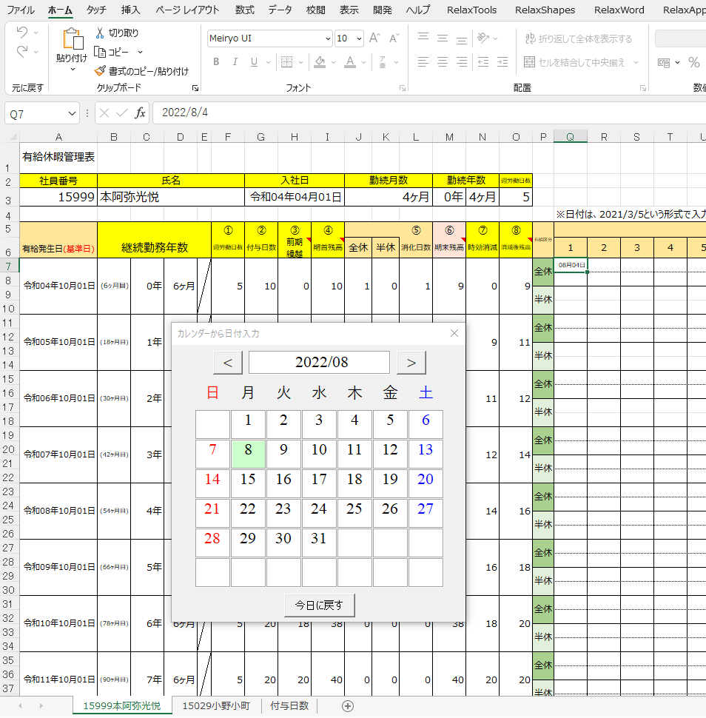Click the font color A icon
Viewport: 706px width, 718px height.
350,62
